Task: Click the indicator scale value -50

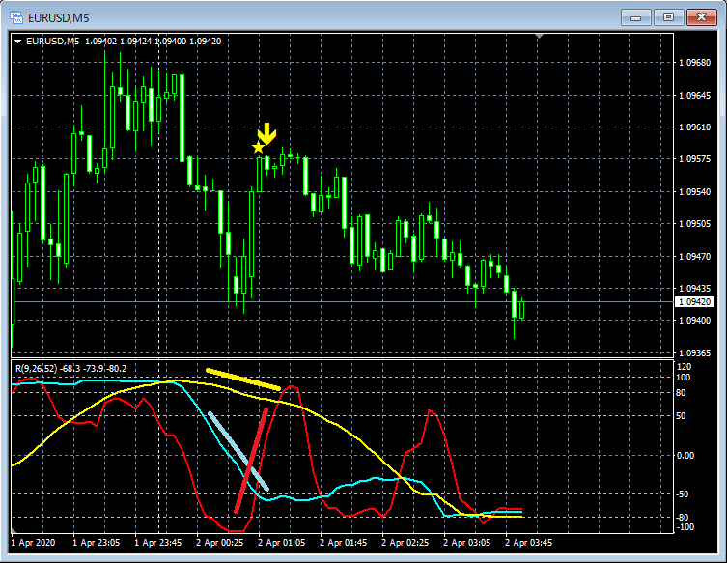Action: click(682, 493)
